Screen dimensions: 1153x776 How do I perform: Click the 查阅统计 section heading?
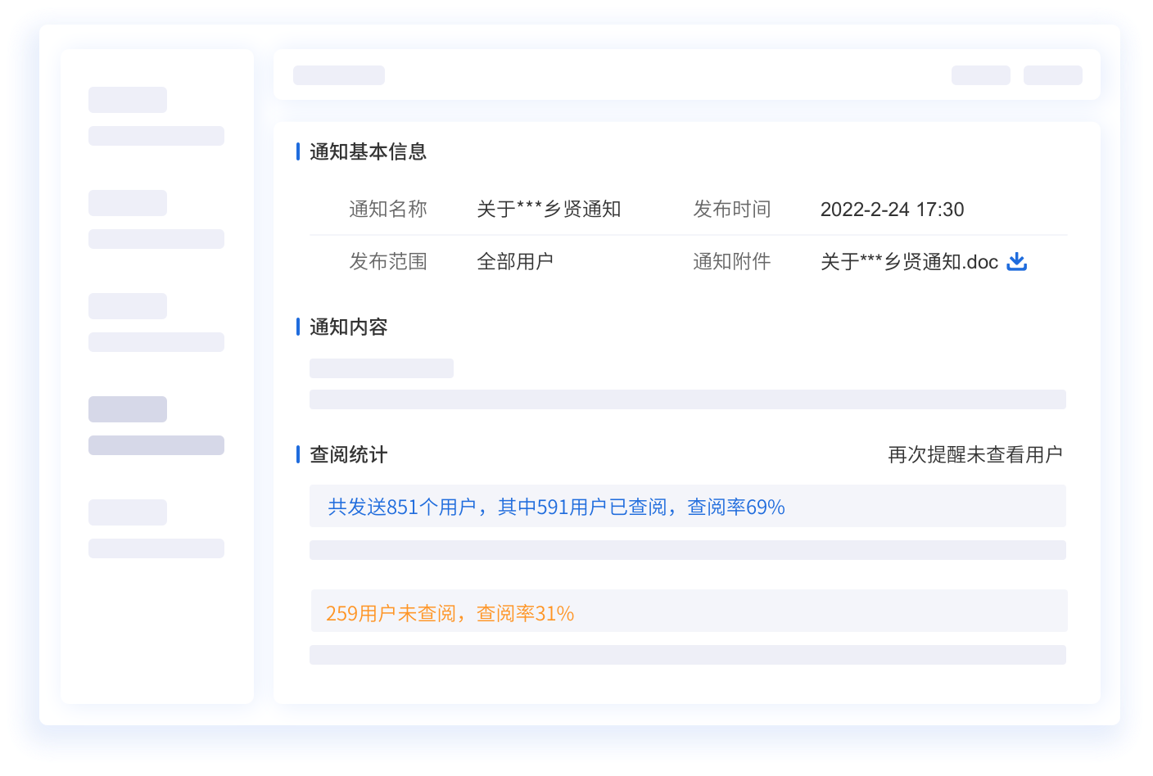click(348, 454)
